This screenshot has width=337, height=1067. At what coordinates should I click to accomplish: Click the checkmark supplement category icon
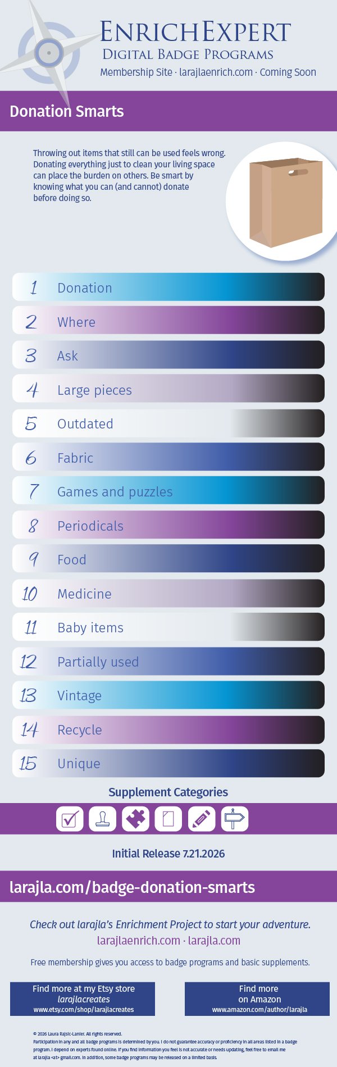coord(70,819)
